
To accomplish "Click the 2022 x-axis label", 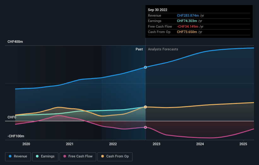I will tap(113, 144).
